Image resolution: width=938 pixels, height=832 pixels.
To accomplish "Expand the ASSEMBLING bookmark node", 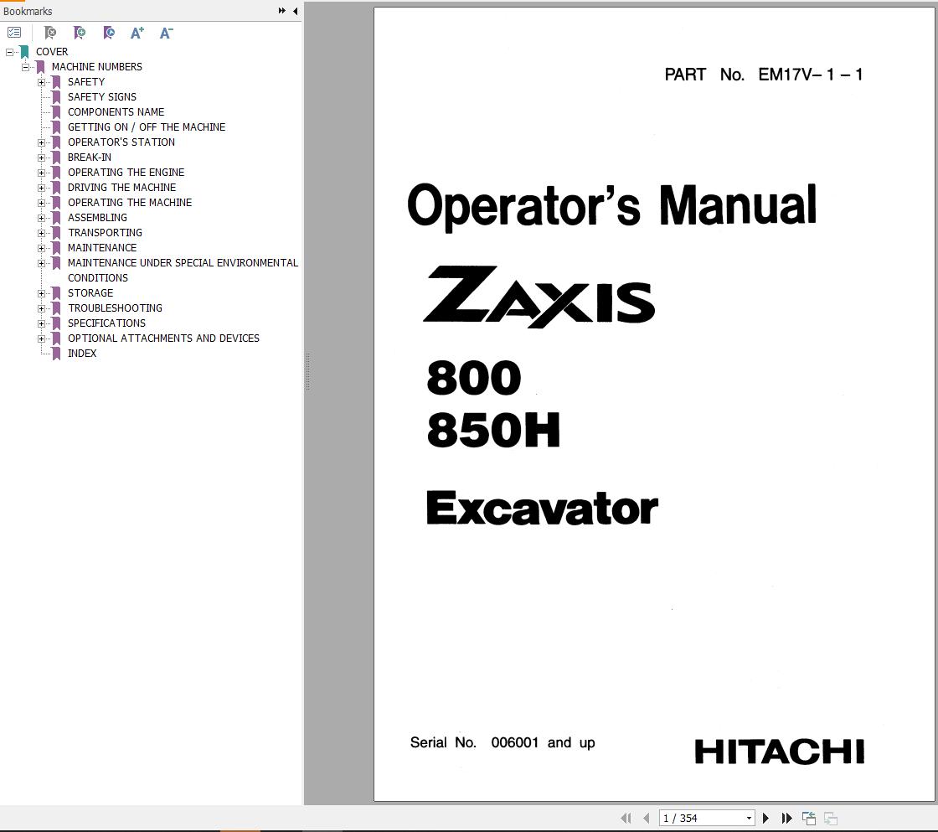I will pyautogui.click(x=41, y=218).
